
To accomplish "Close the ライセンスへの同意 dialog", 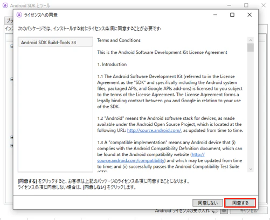I will pos(250,15).
